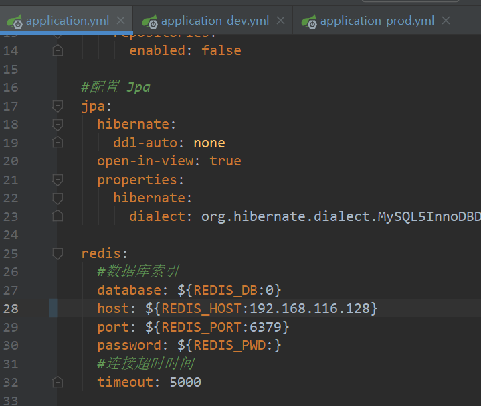Select the application.yml tab title
This screenshot has height=406, width=481.
[68, 21]
